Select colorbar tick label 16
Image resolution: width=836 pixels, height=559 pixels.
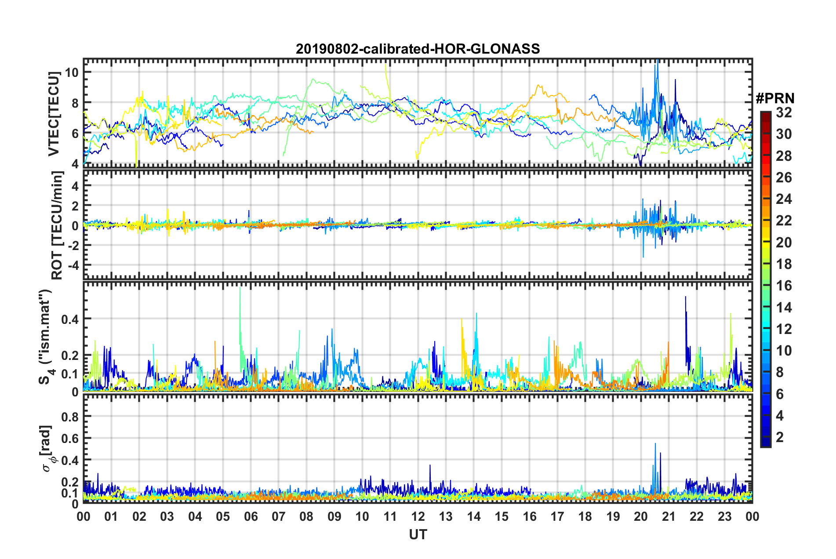[x=784, y=286]
